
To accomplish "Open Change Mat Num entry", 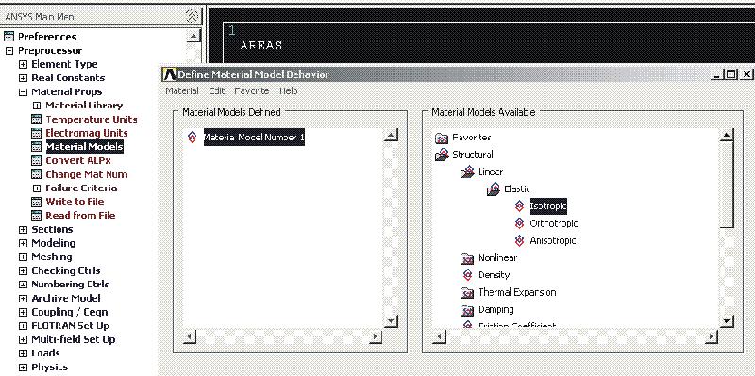I will (x=87, y=174).
